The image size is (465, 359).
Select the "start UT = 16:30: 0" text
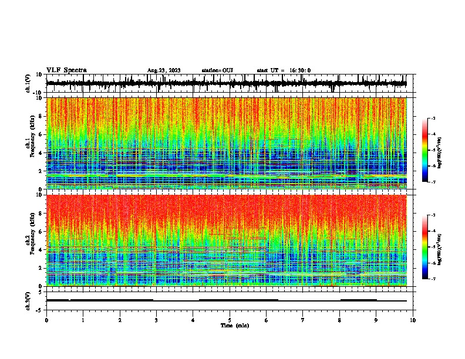pyautogui.click(x=284, y=70)
